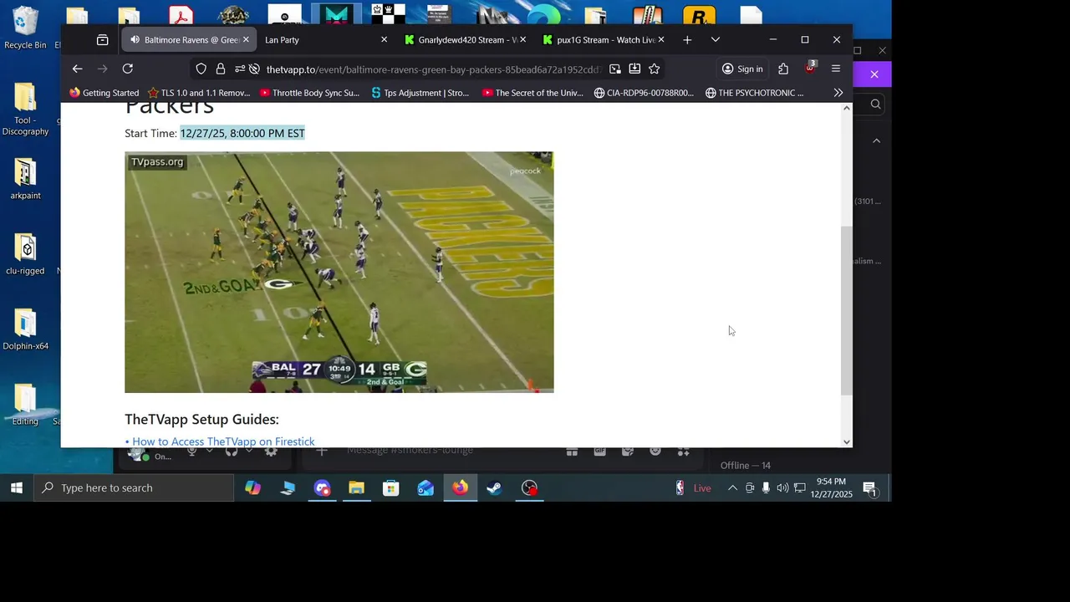Select the Dolphin-x64 desktop icon
The width and height of the screenshot is (1070, 602).
pos(25,329)
